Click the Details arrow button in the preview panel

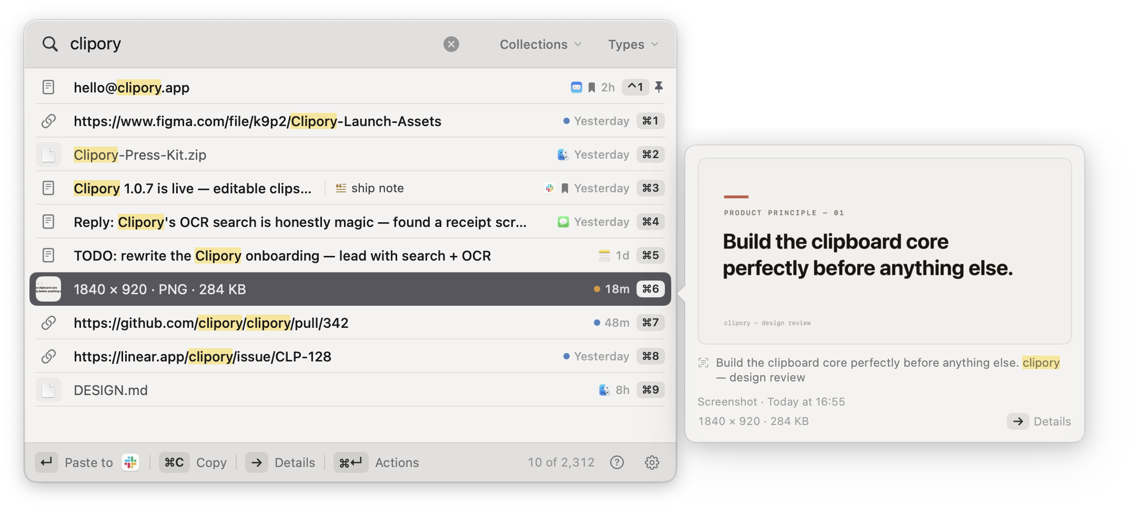[x=1038, y=421]
